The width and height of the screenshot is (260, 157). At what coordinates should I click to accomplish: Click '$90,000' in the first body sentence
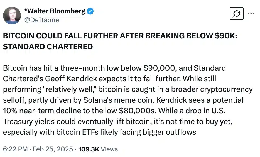tap(158, 68)
